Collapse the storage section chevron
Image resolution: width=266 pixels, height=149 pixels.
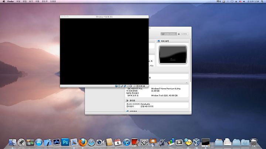tap(187, 83)
